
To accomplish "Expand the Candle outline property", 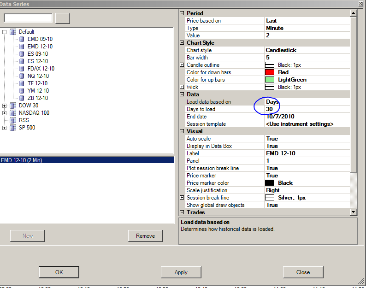I will coord(182,65).
